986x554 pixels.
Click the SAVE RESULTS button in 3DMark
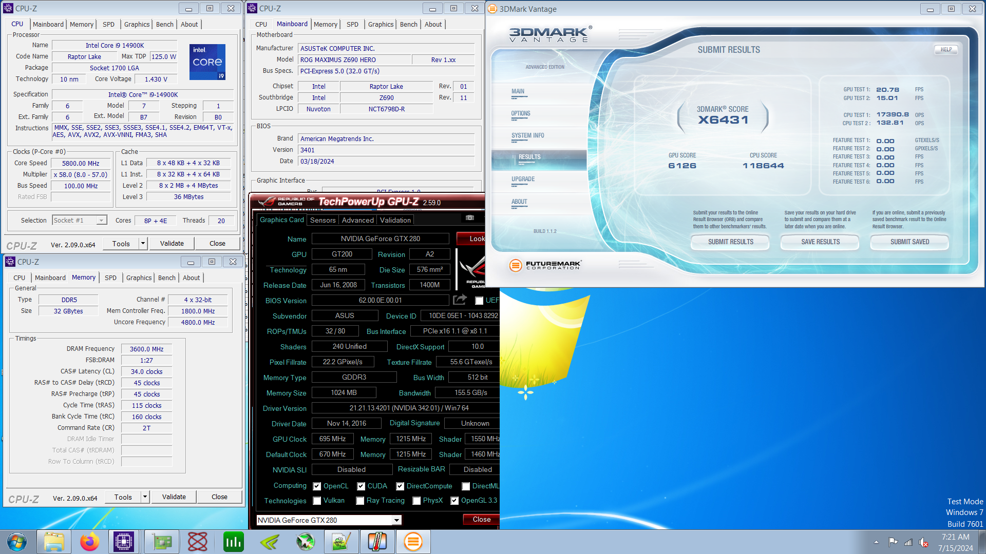821,242
